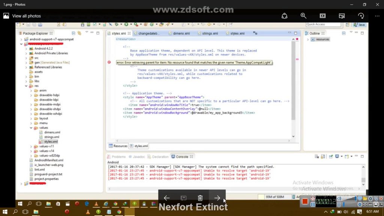Image resolution: width=384 pixels, height=216 pixels.
Task: Open the console display selected dropdown arrow
Action: coord(342,156)
